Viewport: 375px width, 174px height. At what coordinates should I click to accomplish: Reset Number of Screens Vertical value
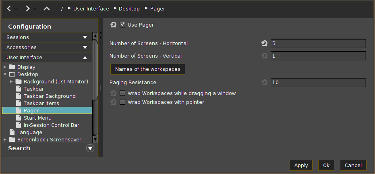tap(264, 56)
